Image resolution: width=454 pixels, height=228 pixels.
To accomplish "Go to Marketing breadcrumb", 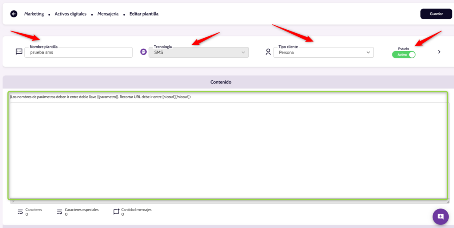I will (x=34, y=14).
